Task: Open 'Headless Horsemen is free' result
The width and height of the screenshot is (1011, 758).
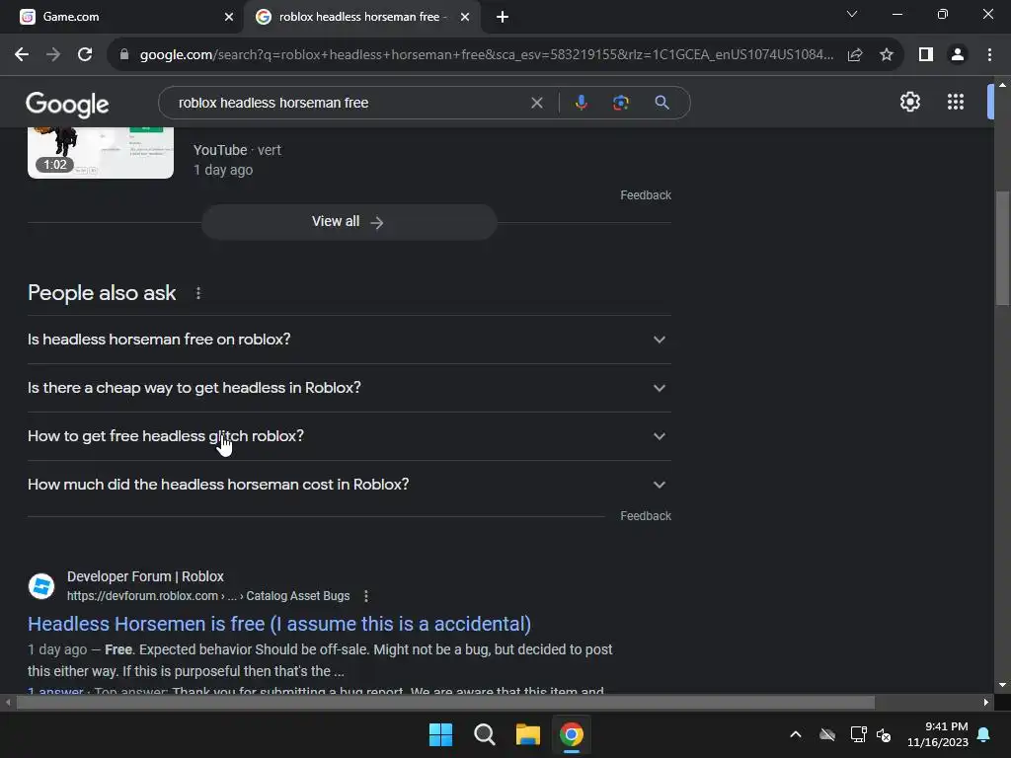Action: point(279,624)
